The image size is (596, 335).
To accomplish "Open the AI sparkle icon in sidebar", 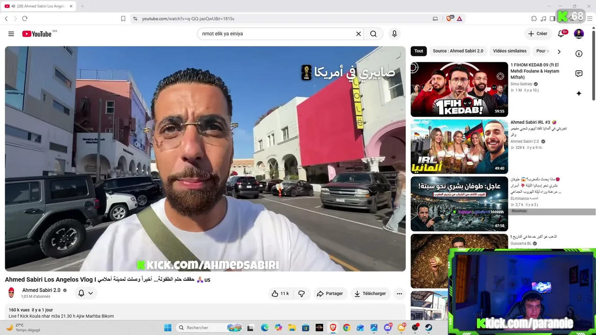I will click(579, 94).
